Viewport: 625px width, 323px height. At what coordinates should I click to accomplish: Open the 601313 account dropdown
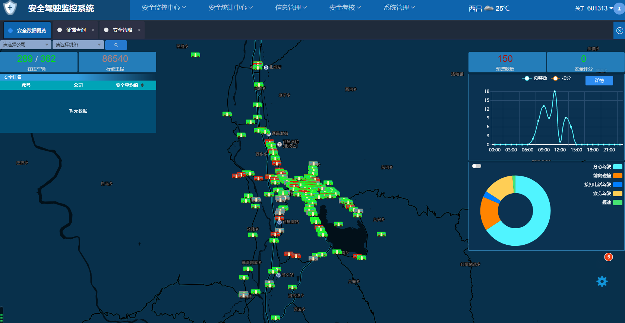600,8
